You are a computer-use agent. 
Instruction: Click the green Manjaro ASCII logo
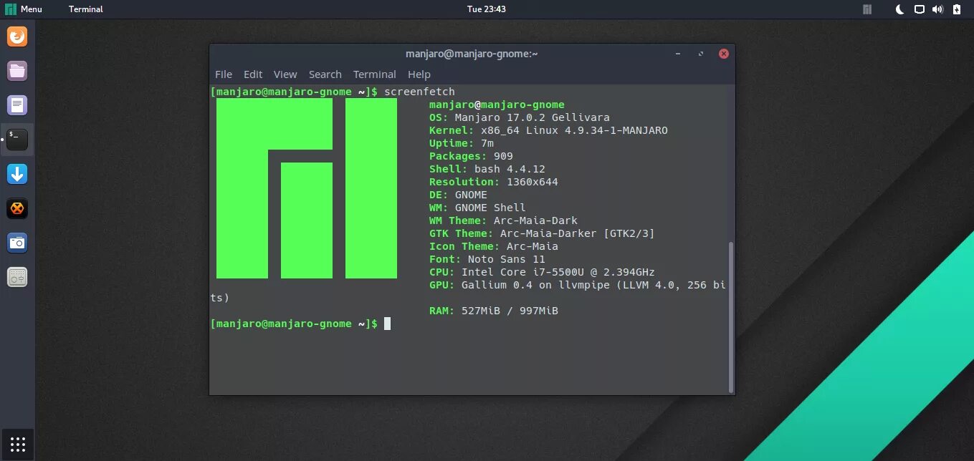tap(307, 188)
